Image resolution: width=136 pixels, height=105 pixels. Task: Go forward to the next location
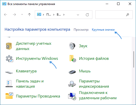click(14, 15)
